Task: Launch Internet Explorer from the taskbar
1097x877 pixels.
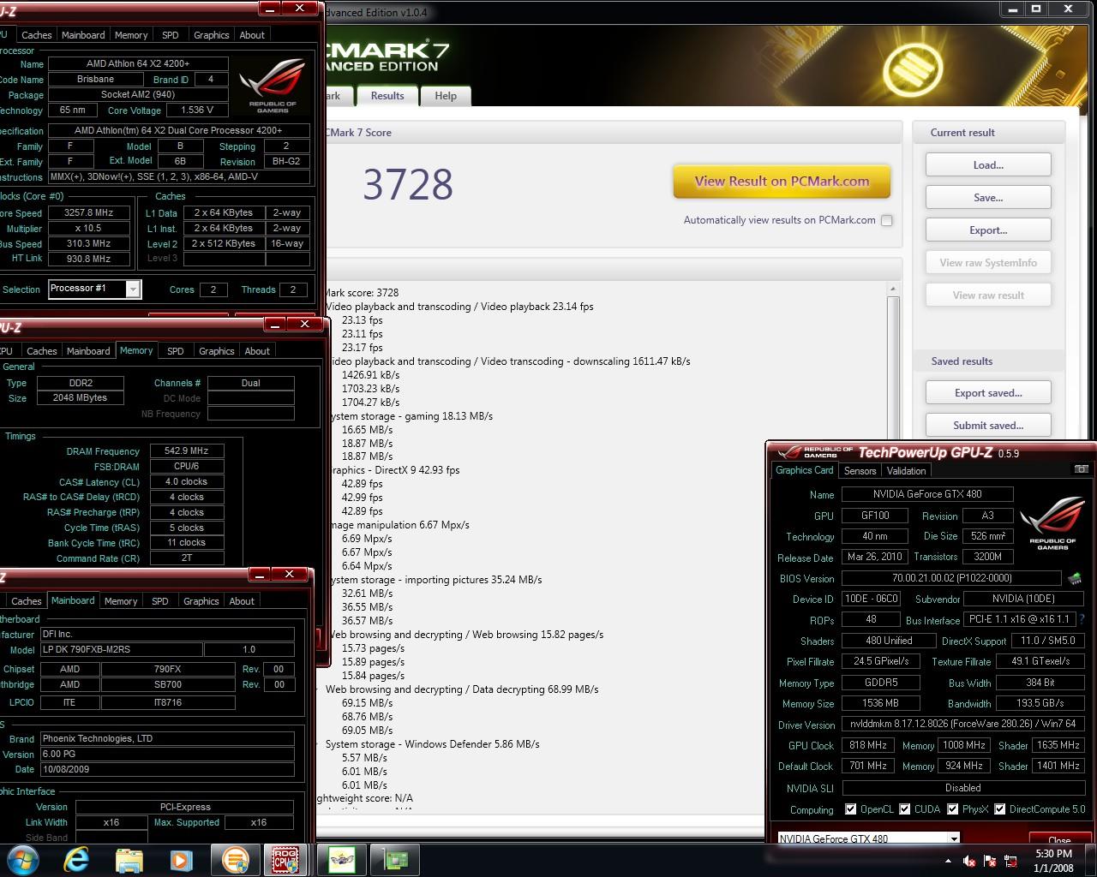Action: [x=77, y=859]
